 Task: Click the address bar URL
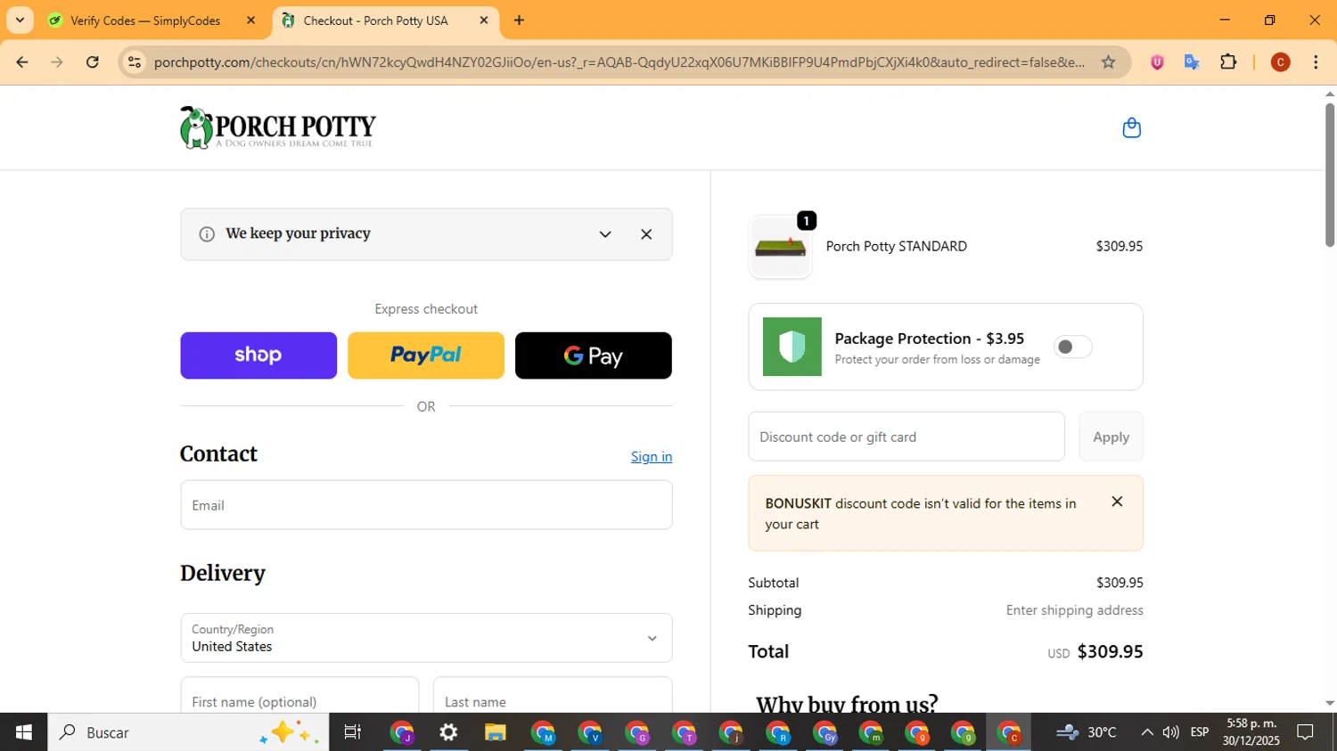coord(619,62)
